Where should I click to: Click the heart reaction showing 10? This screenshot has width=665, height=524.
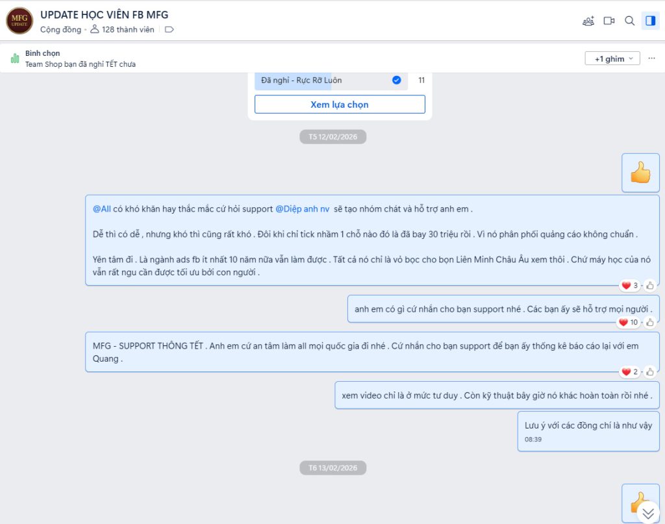[x=628, y=322]
